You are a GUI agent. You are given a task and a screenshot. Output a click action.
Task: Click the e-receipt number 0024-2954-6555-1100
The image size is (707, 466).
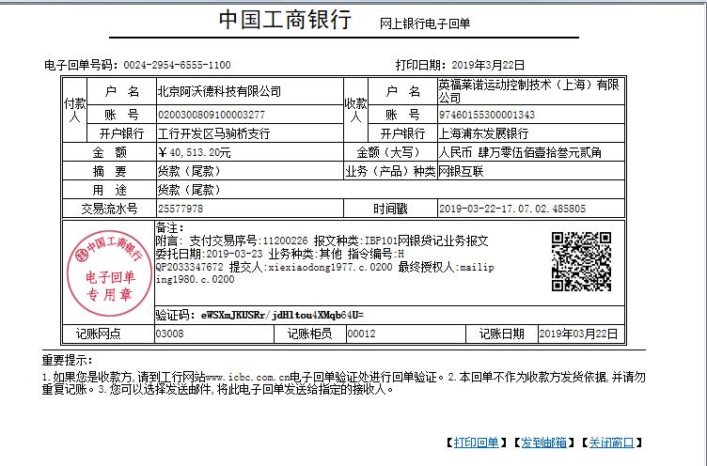coord(176,65)
